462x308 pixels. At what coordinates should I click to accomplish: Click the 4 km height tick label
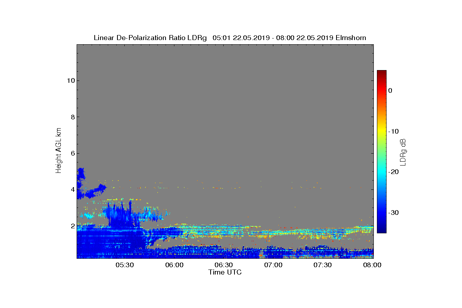tap(72, 189)
